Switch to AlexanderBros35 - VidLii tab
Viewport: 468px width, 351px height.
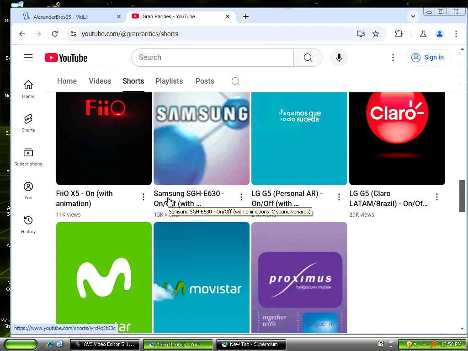click(61, 17)
